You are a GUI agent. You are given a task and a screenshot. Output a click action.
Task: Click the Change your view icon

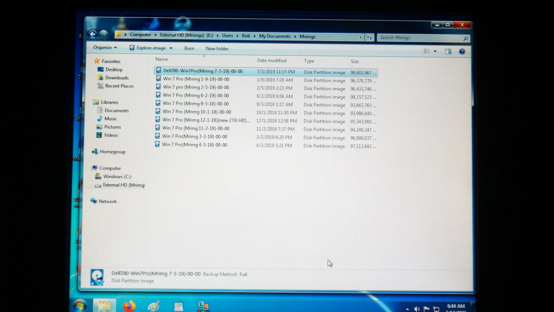pos(427,51)
